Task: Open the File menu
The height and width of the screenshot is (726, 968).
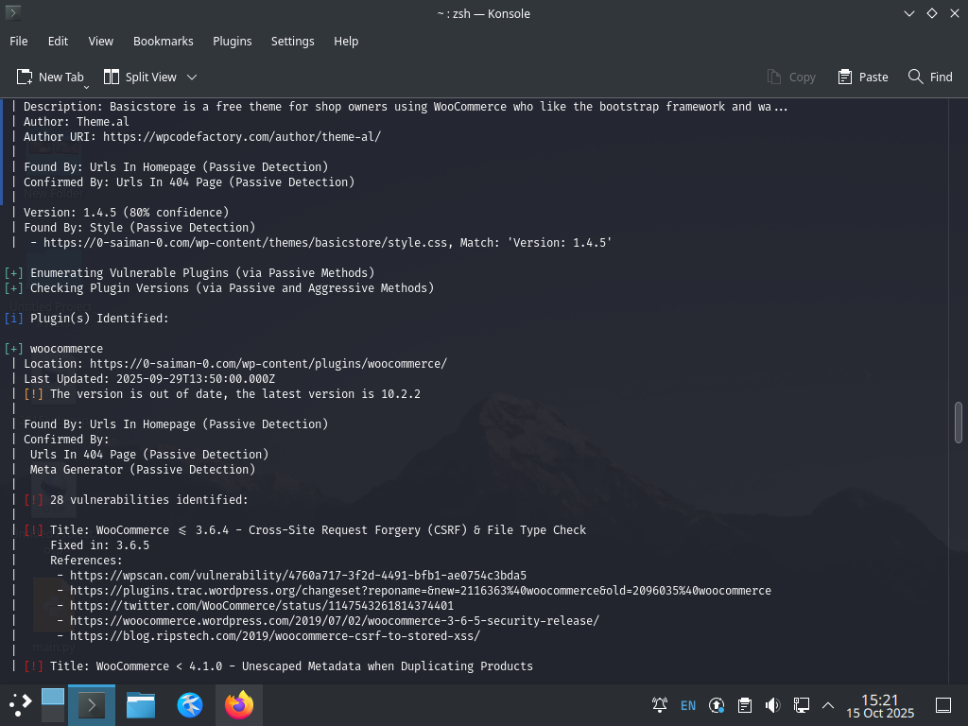Action: coord(19,42)
